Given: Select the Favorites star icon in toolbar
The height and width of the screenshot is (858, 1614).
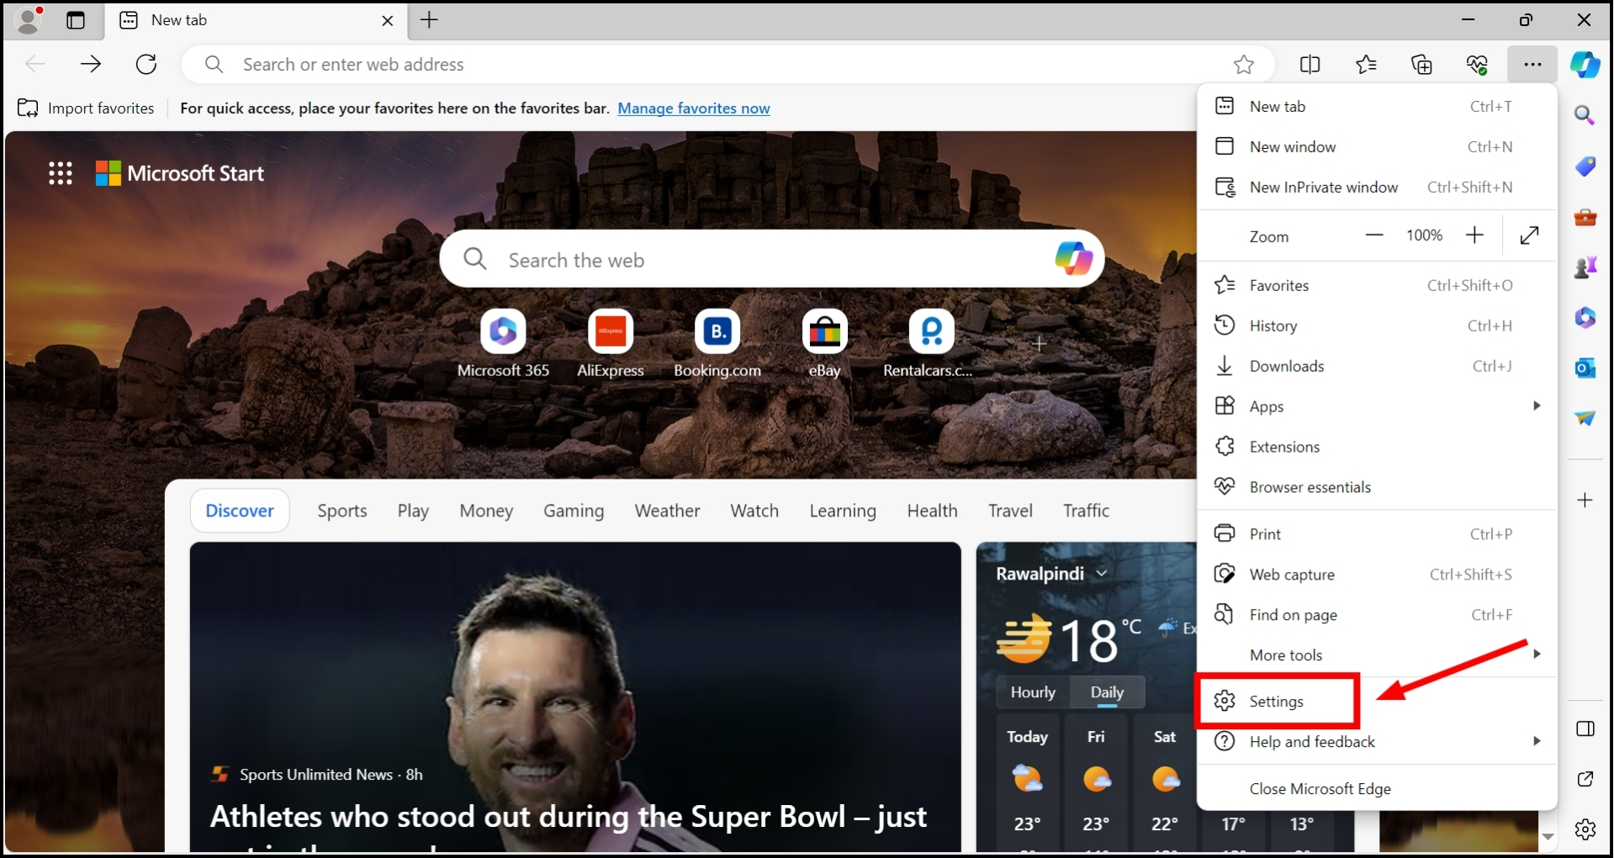Looking at the screenshot, I should pyautogui.click(x=1366, y=64).
